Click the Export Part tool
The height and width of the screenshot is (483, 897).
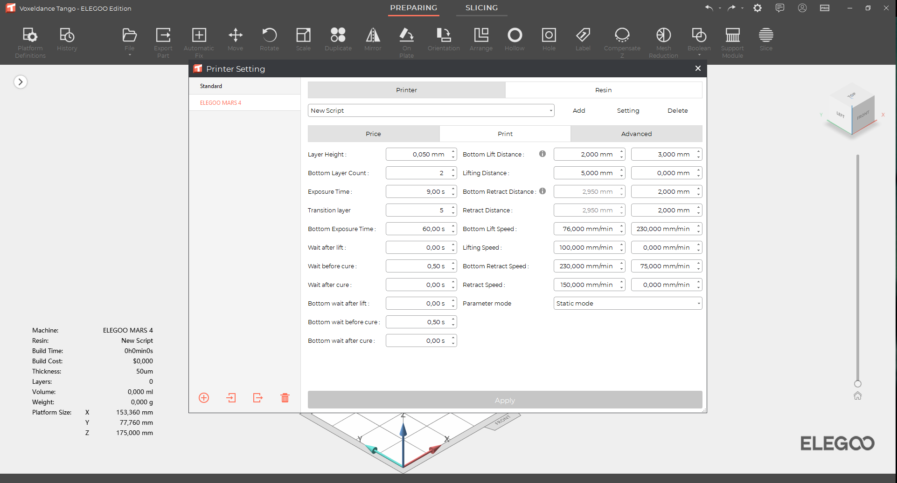coord(163,42)
